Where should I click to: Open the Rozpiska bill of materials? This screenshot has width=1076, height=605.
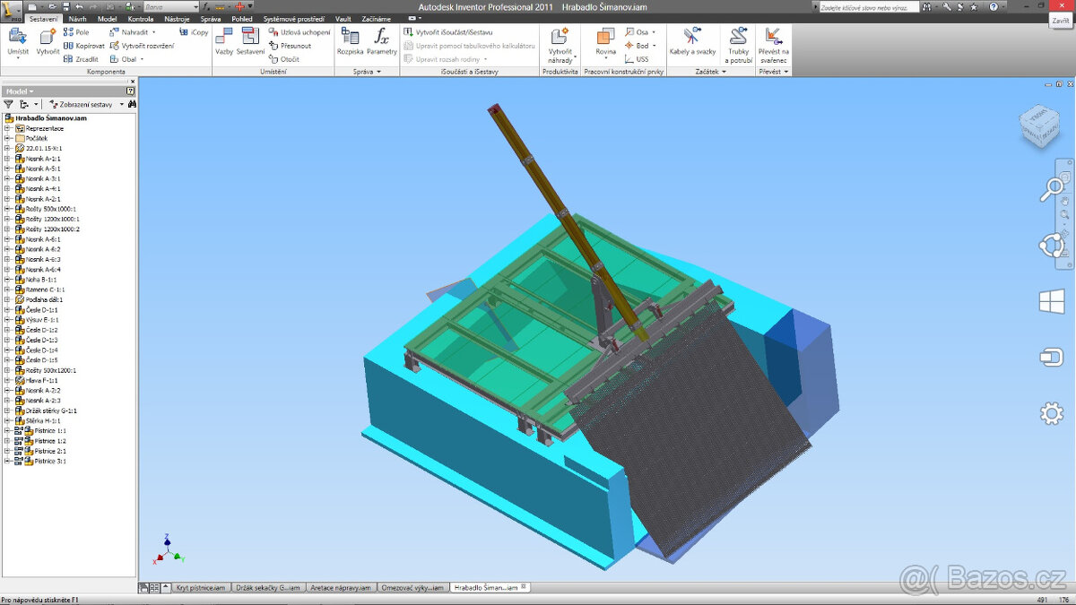350,41
